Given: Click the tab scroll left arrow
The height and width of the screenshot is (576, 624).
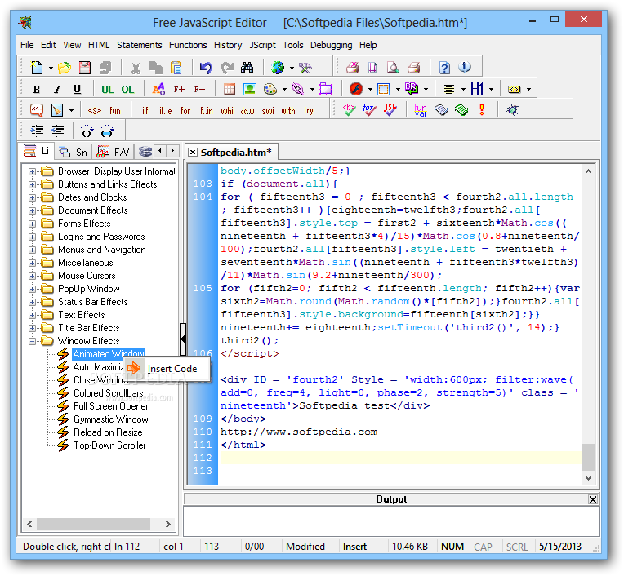Looking at the screenshot, I should 160,151.
